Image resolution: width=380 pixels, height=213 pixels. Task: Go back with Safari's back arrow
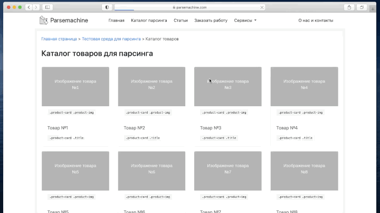pos(29,7)
